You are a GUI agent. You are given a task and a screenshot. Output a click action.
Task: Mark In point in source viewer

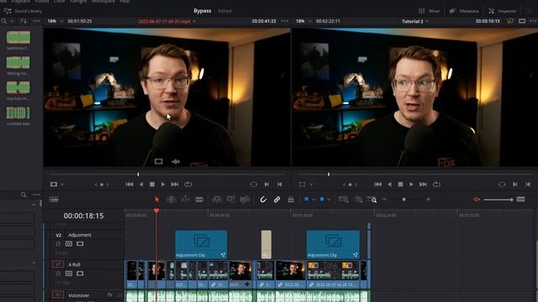point(266,185)
